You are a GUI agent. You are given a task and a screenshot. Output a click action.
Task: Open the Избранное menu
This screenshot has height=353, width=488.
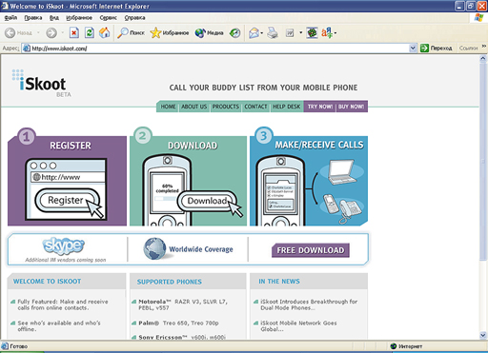[x=79, y=18]
